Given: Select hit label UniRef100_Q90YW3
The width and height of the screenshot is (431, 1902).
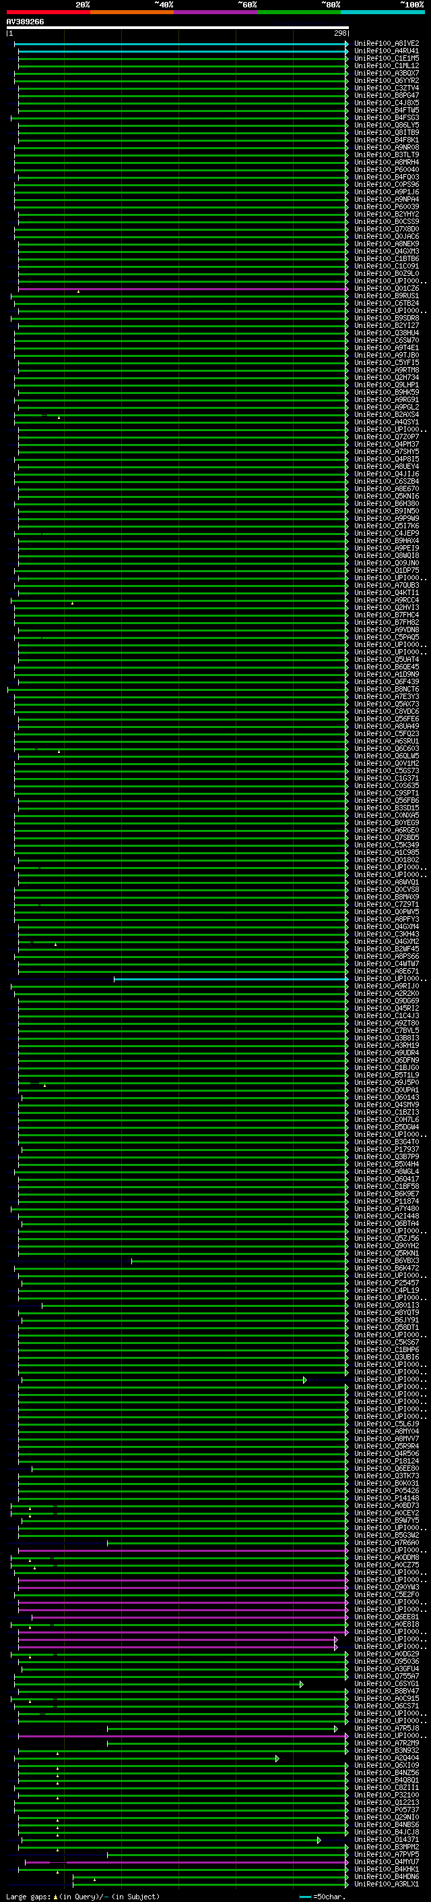Looking at the screenshot, I should pos(387,1587).
